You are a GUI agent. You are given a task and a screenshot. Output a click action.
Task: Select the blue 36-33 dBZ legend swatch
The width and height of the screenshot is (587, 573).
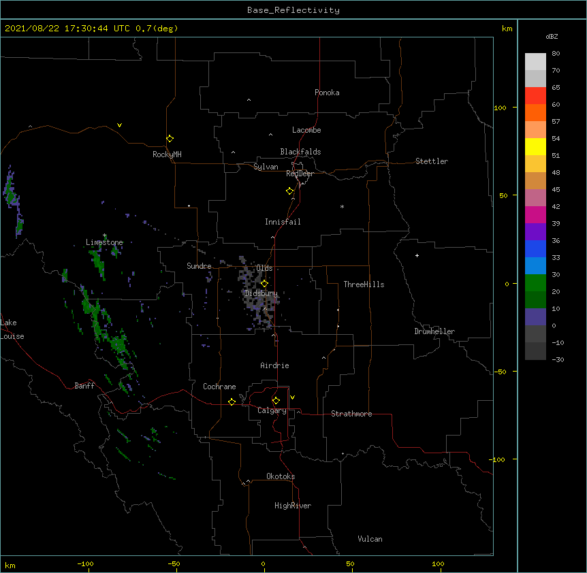[535, 248]
